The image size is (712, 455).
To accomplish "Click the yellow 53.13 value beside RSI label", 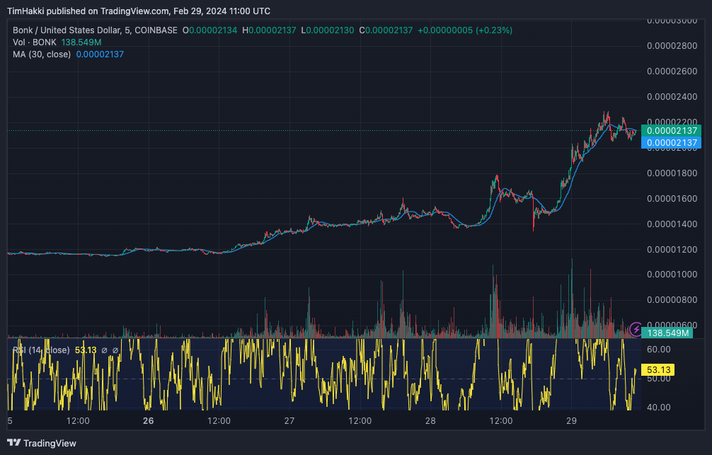I will pos(86,350).
